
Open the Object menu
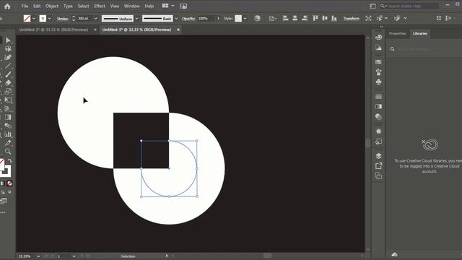52,6
